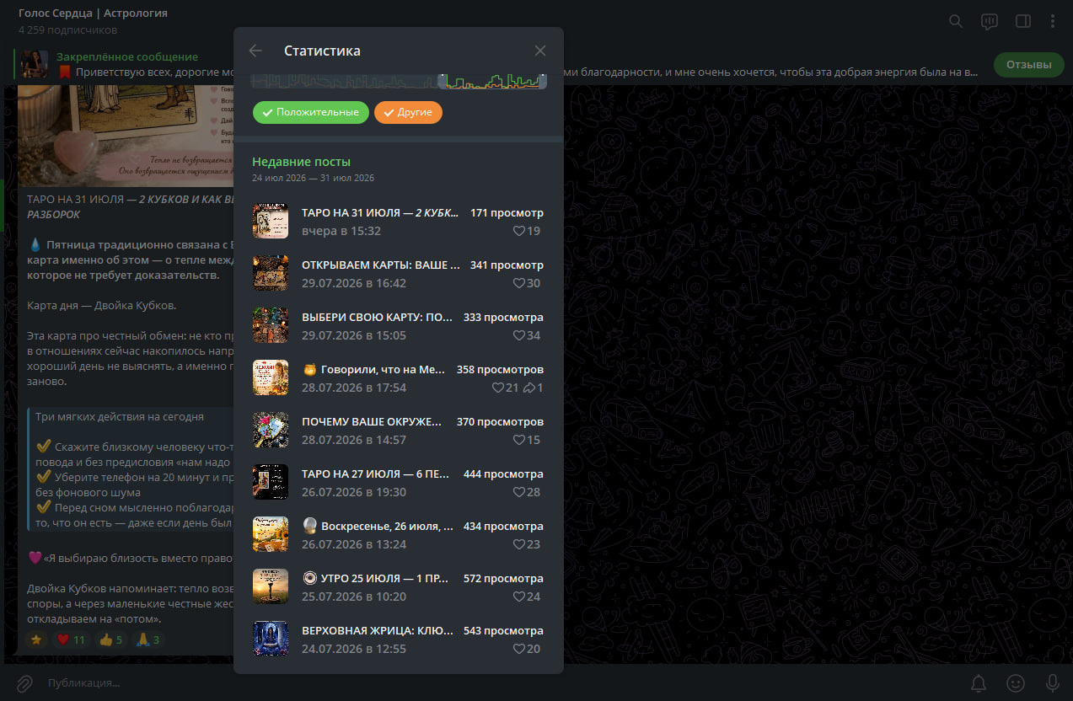This screenshot has height=701, width=1073.
Task: Select post title ОТКРЫВАЕМ КАРТЫ: ВАШЕ
Action: pos(381,265)
